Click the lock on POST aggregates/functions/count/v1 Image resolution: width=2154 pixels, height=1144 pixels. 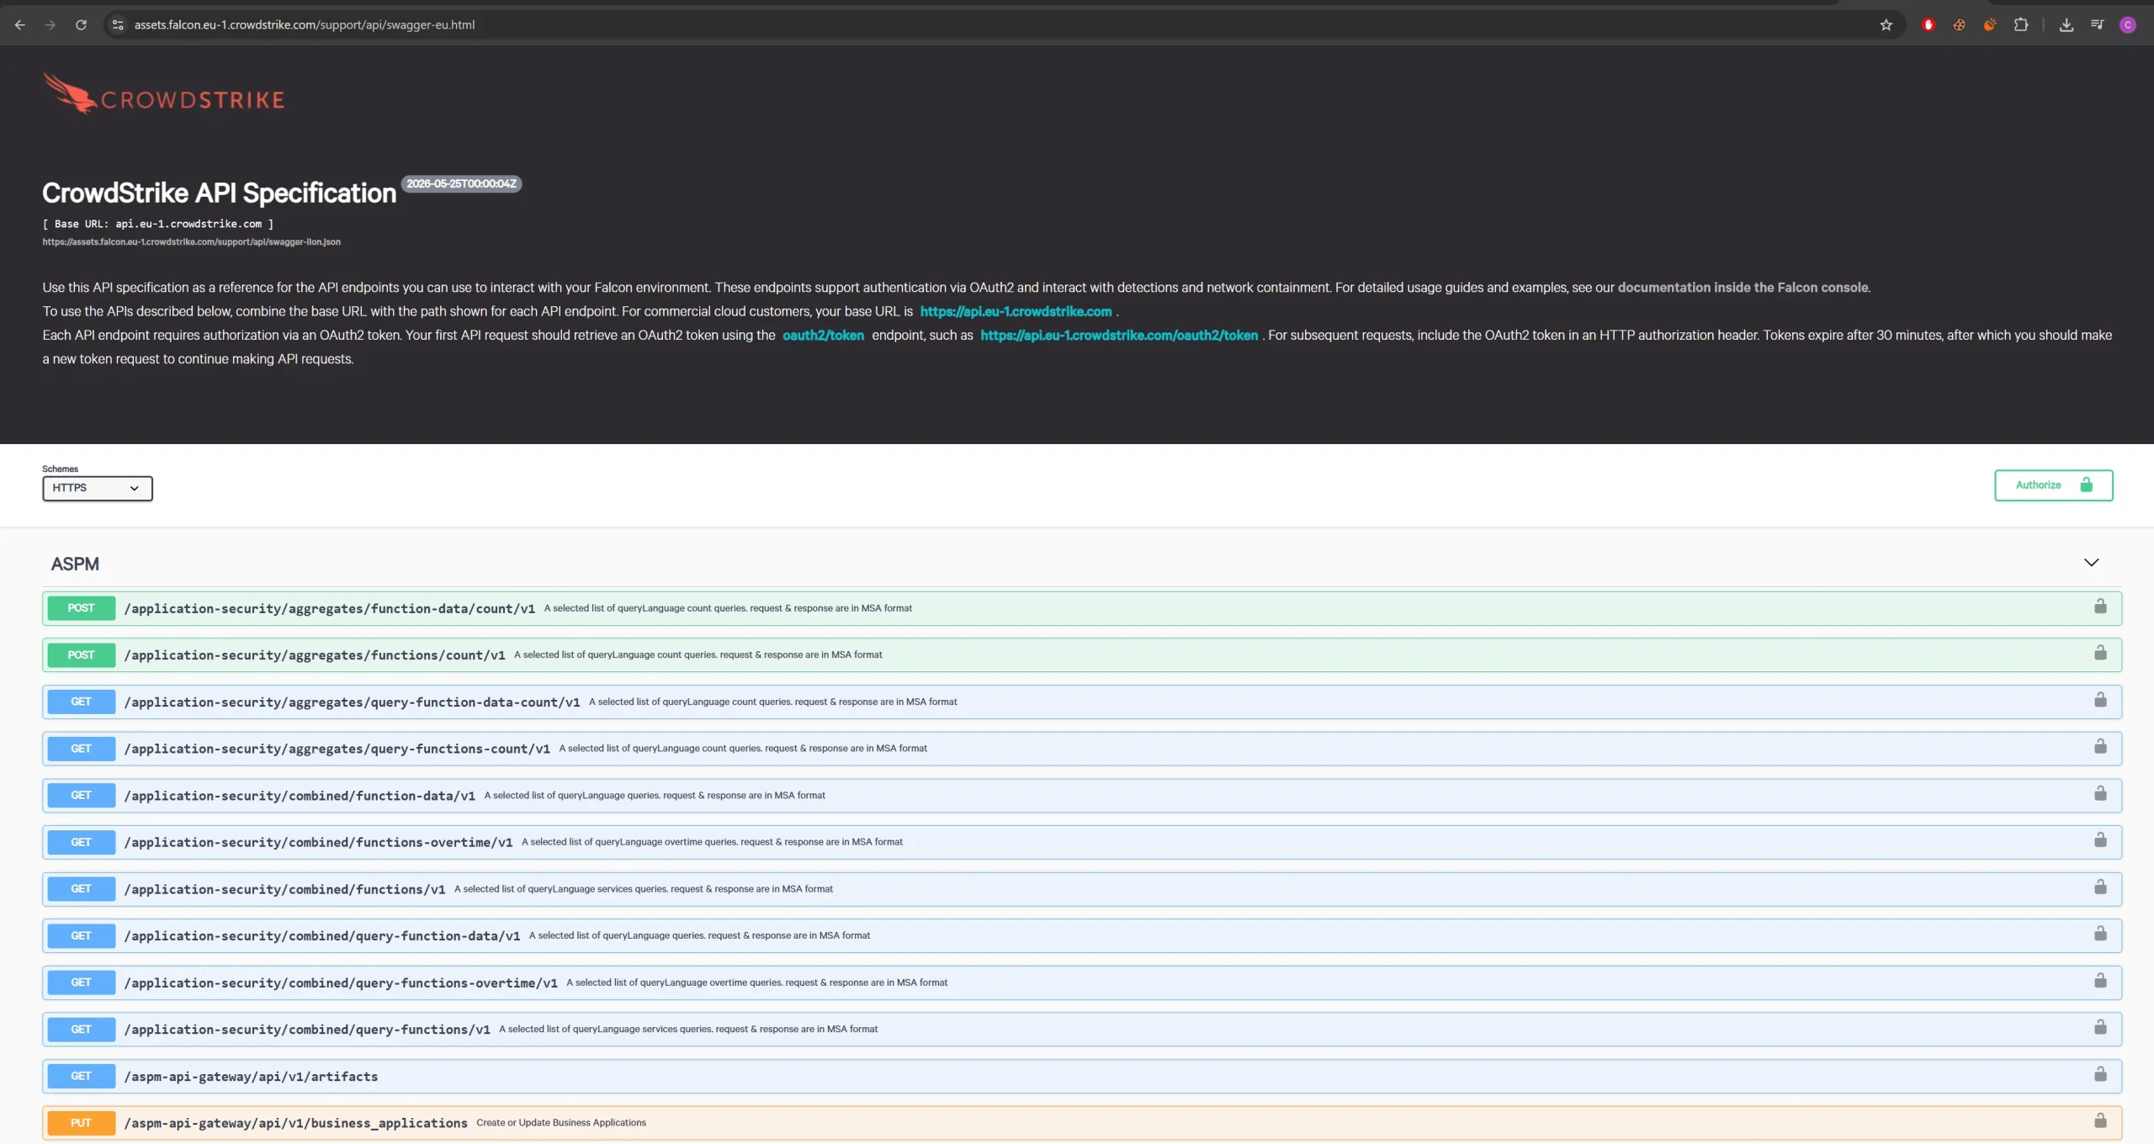[2100, 653]
